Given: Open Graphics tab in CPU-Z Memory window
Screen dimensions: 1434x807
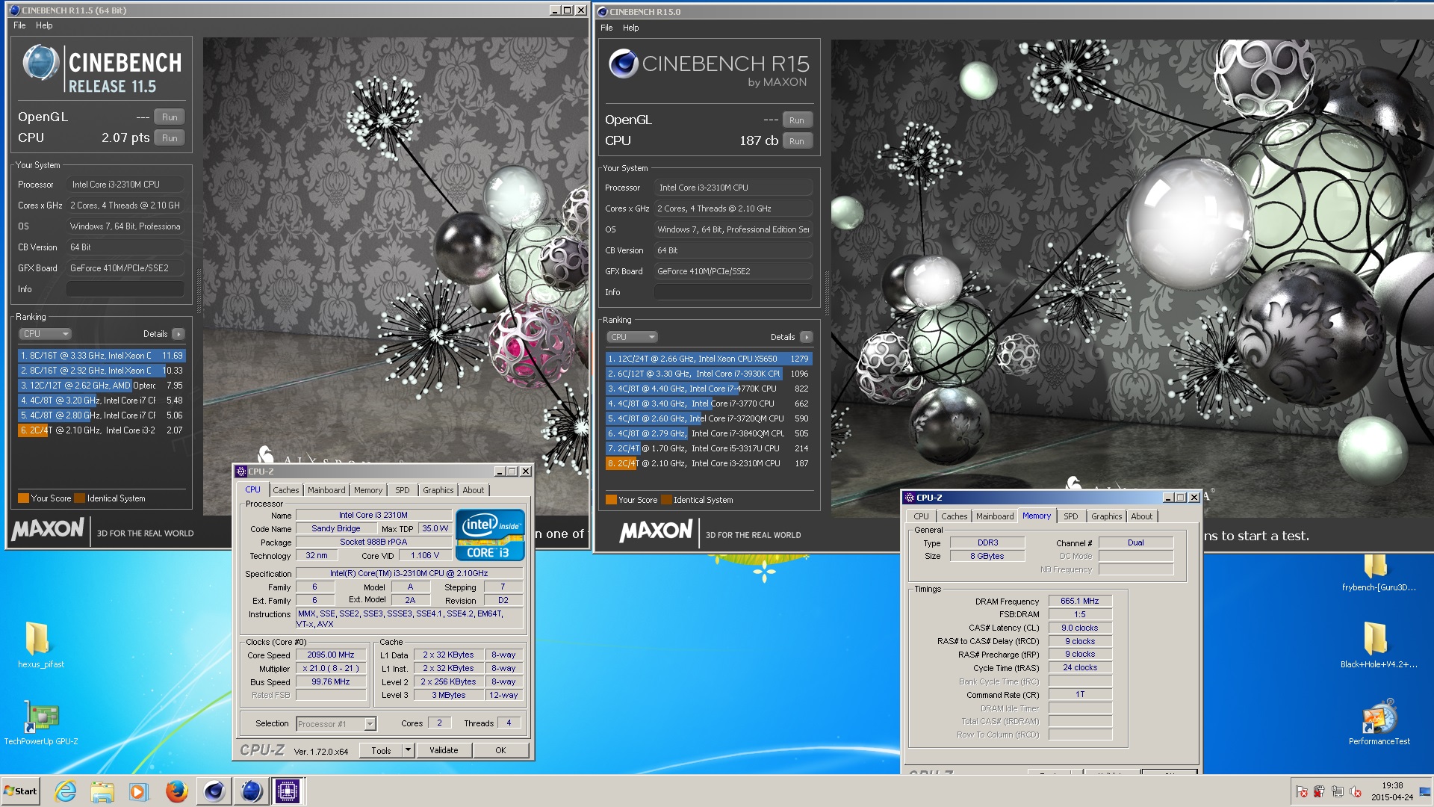Looking at the screenshot, I should pos(1106,516).
